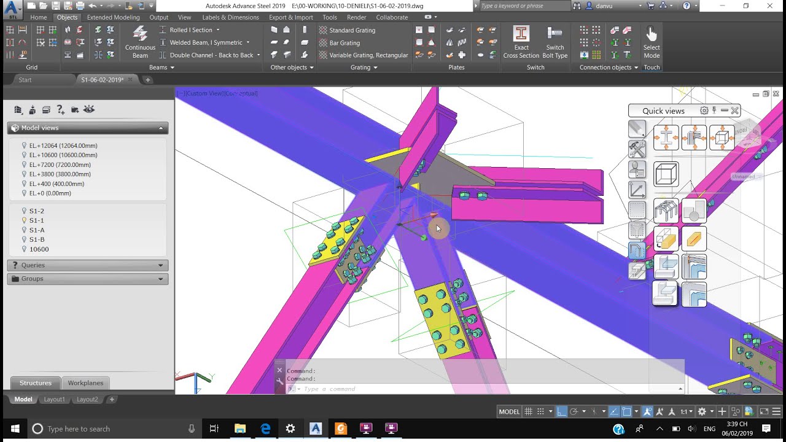This screenshot has height=442, width=786.
Task: Click the Help question mark in title bar
Action: (x=687, y=6)
